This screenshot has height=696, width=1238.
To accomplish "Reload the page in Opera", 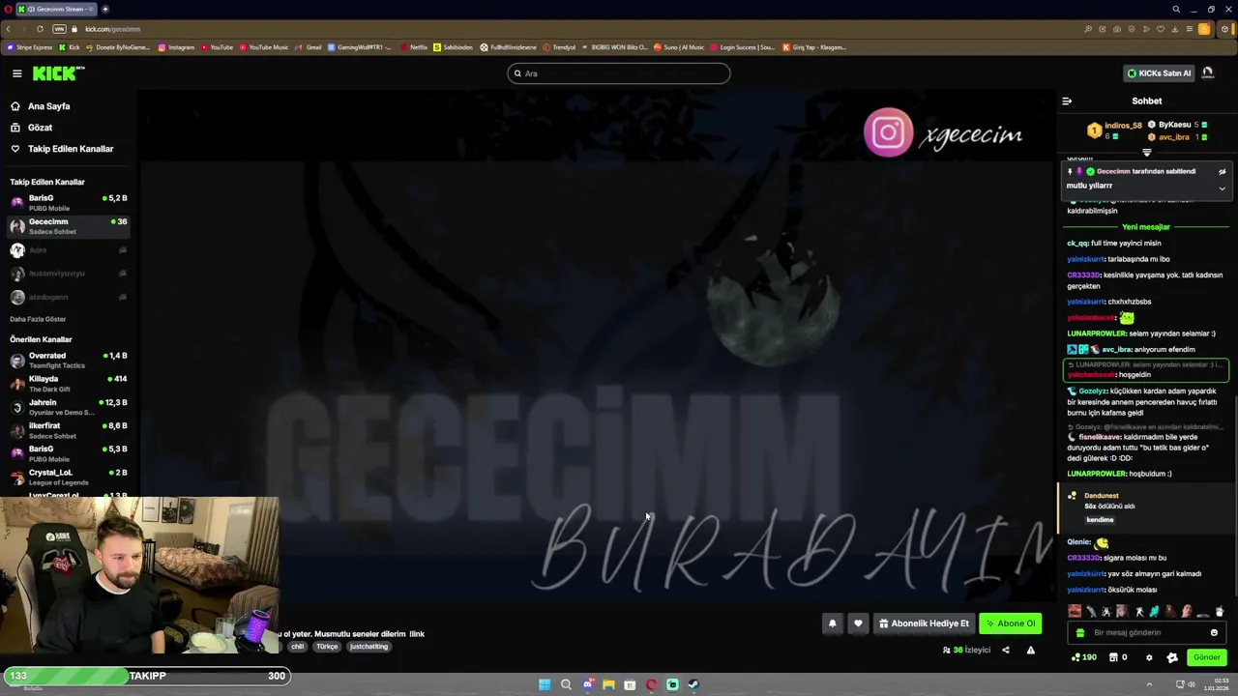I will point(40,29).
